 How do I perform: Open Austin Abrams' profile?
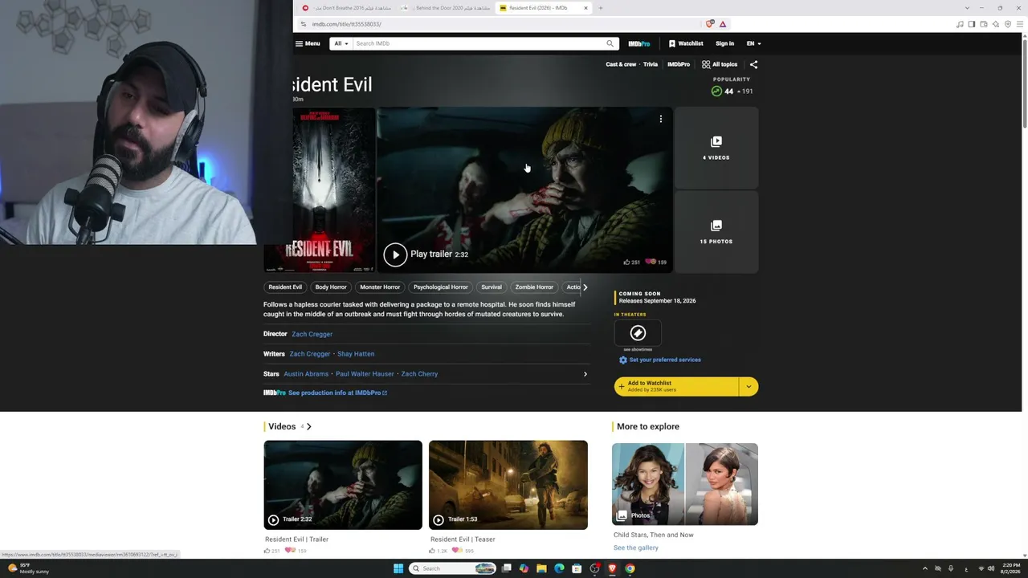306,374
